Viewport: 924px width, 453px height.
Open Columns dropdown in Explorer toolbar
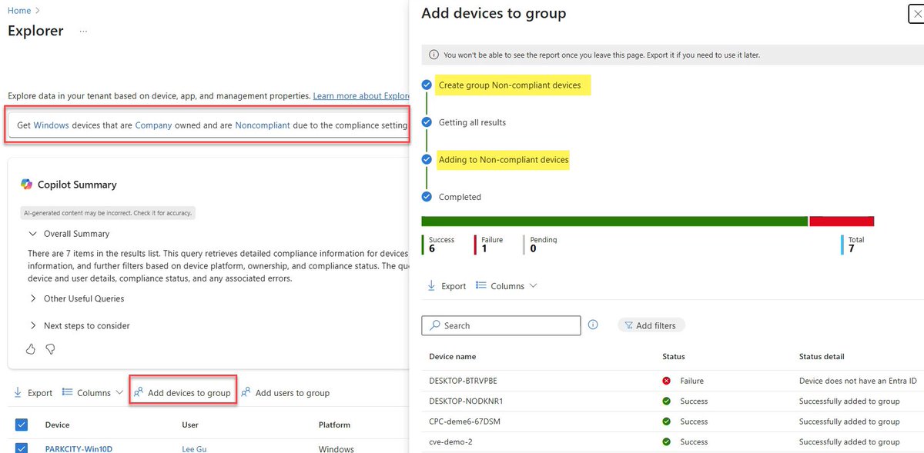(92, 393)
